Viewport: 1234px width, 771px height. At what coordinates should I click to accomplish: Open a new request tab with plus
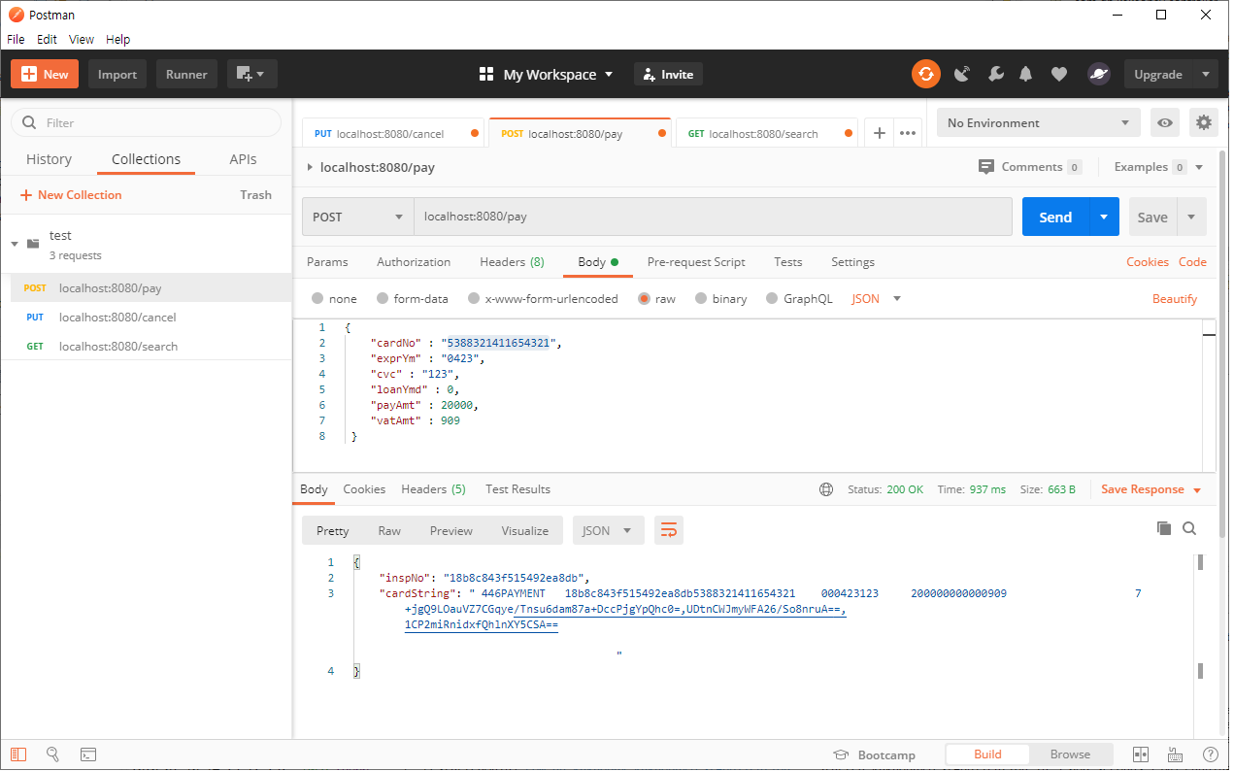[879, 133]
